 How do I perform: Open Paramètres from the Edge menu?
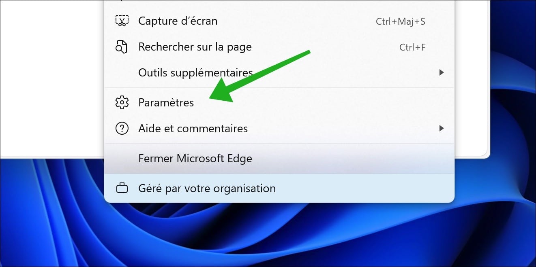279,102
